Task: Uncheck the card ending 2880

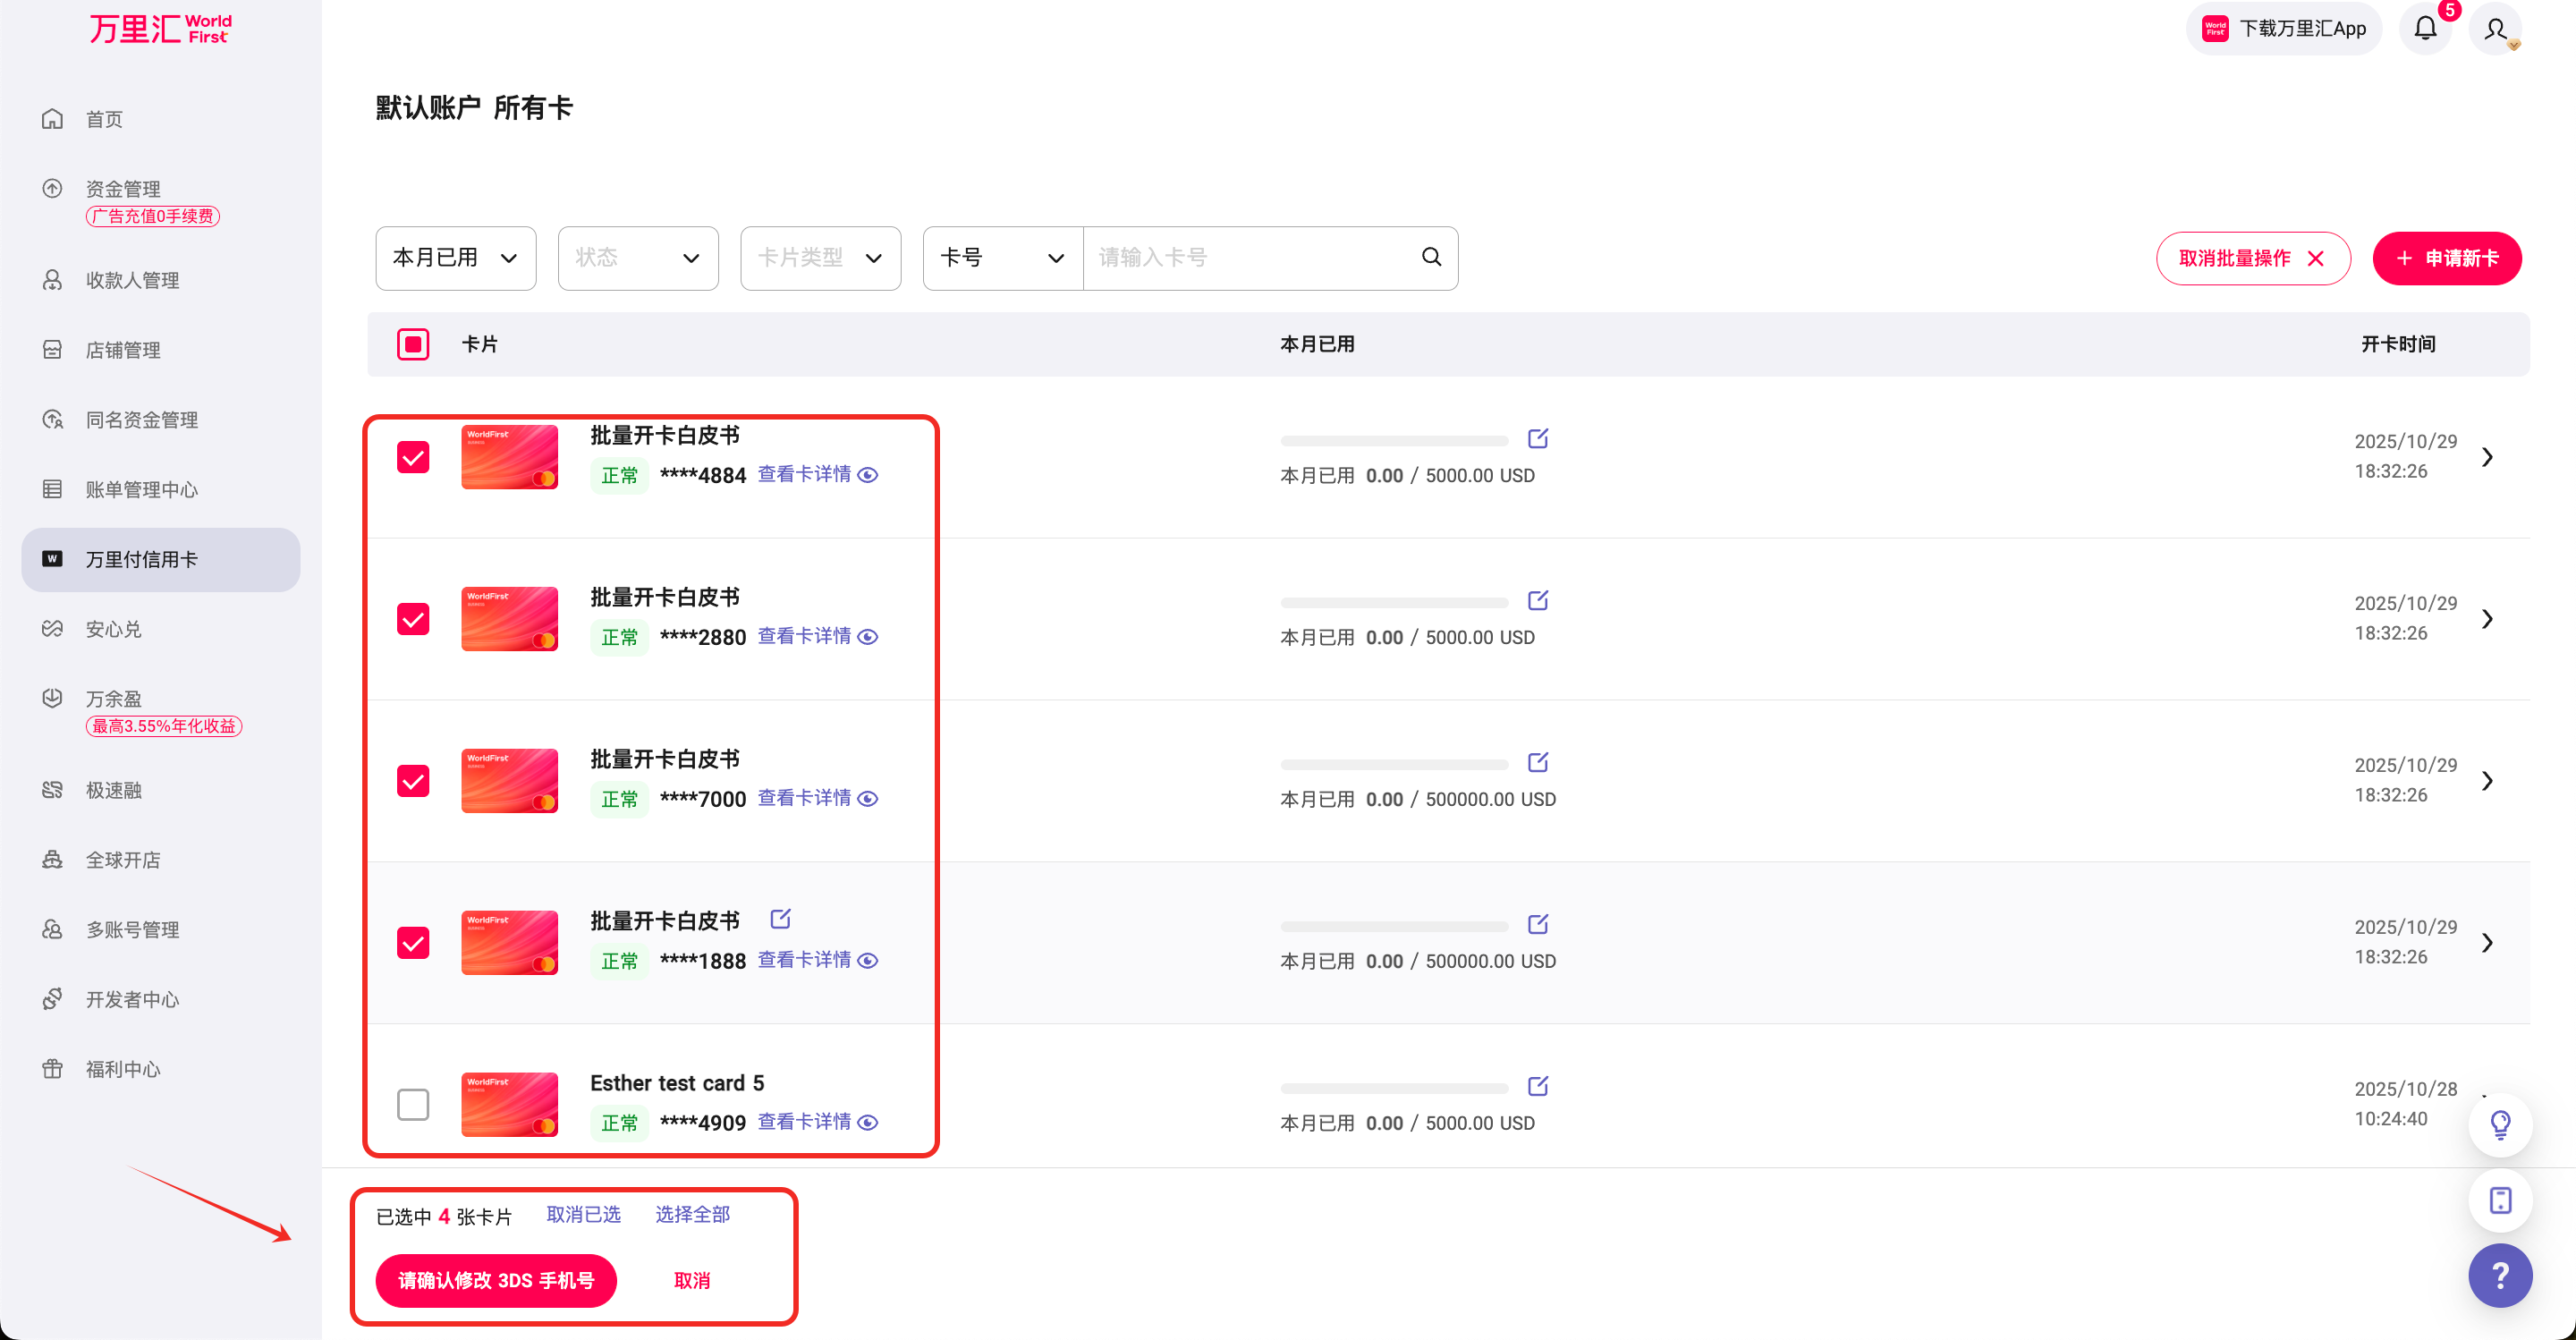Action: 413,619
